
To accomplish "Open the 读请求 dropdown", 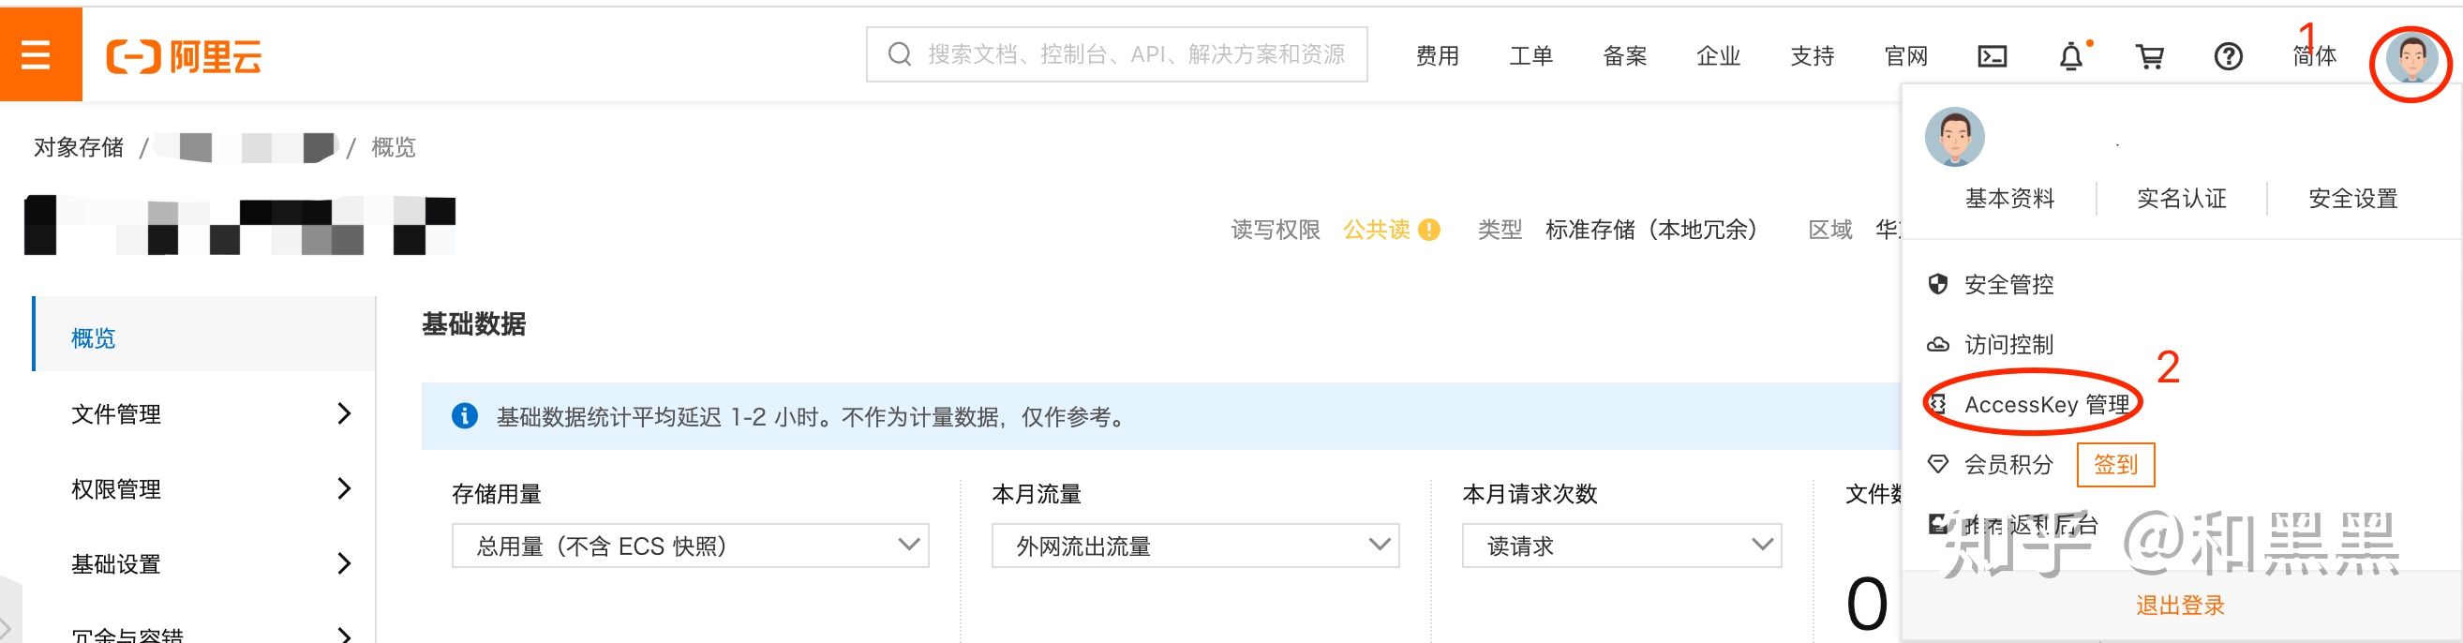I will (1620, 546).
